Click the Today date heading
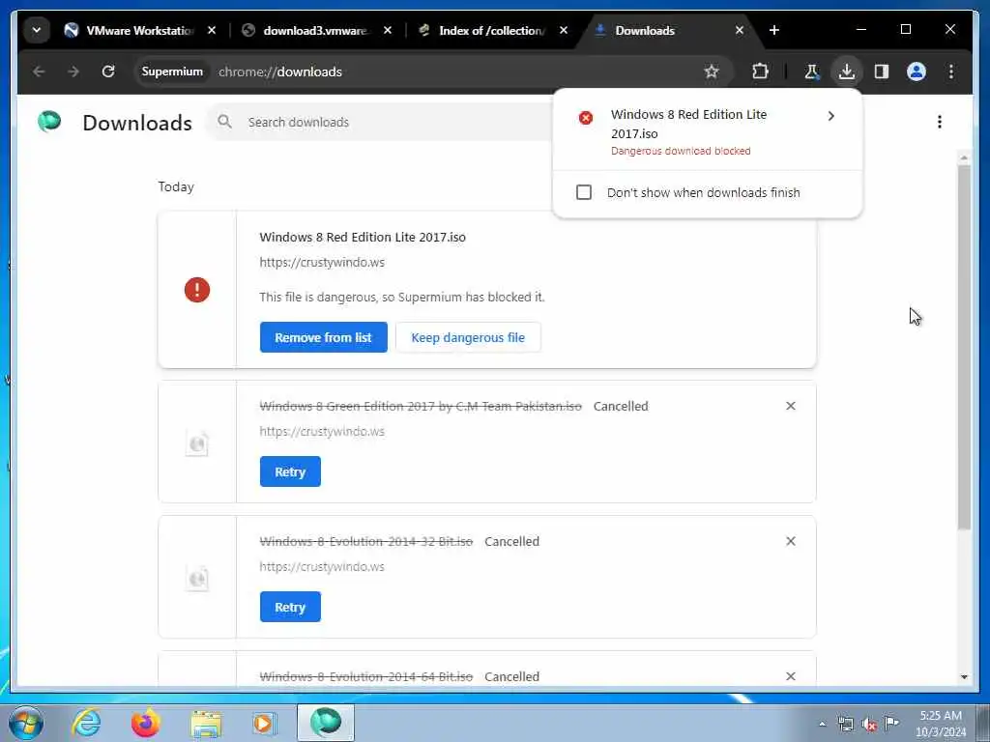 tap(176, 186)
